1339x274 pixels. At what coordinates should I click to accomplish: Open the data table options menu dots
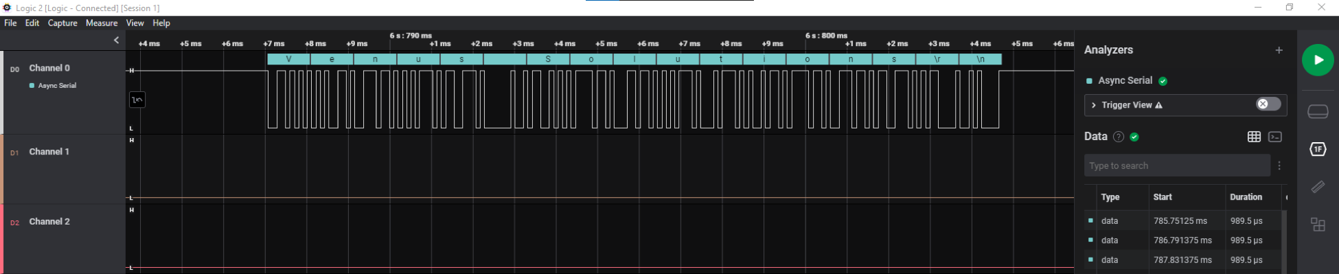pos(1279,165)
